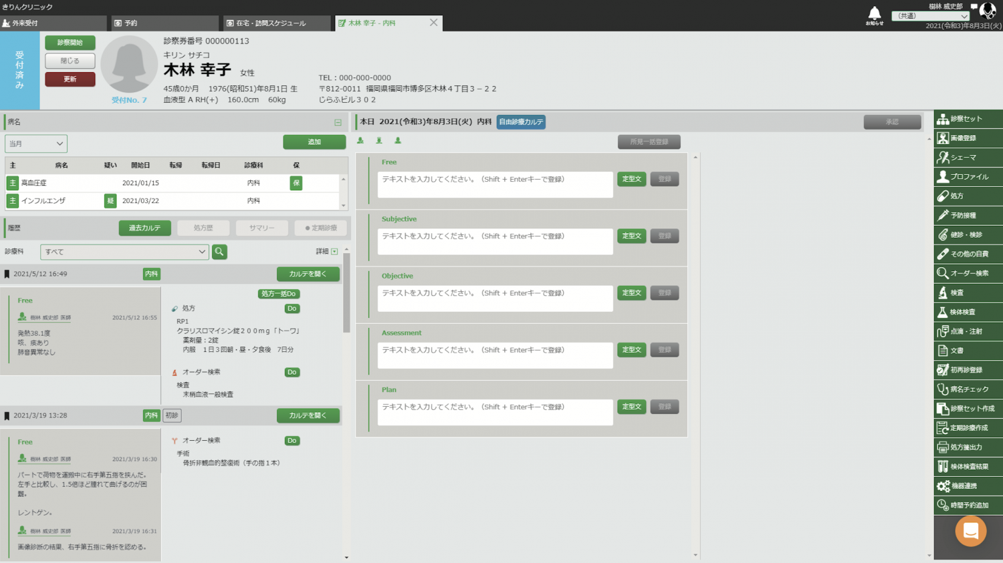Open 定期診療作成 periodic care creation
The image size is (1003, 563).
[x=968, y=428]
